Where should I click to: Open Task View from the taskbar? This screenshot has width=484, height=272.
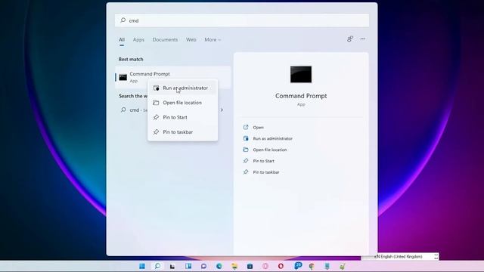coord(172,266)
